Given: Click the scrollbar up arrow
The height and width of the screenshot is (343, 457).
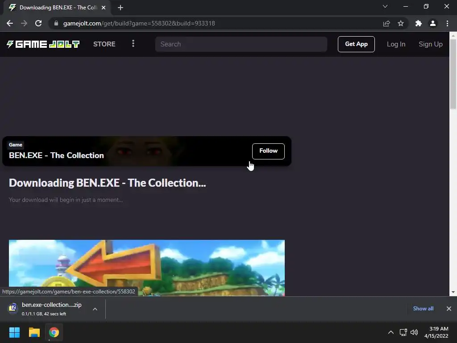Looking at the screenshot, I should click(453, 35).
